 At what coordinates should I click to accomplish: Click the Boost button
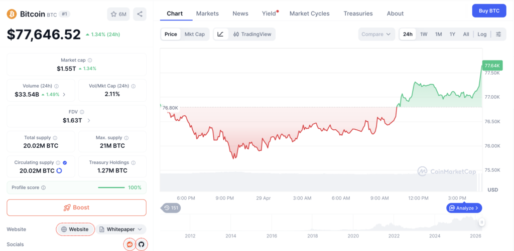tap(76, 207)
